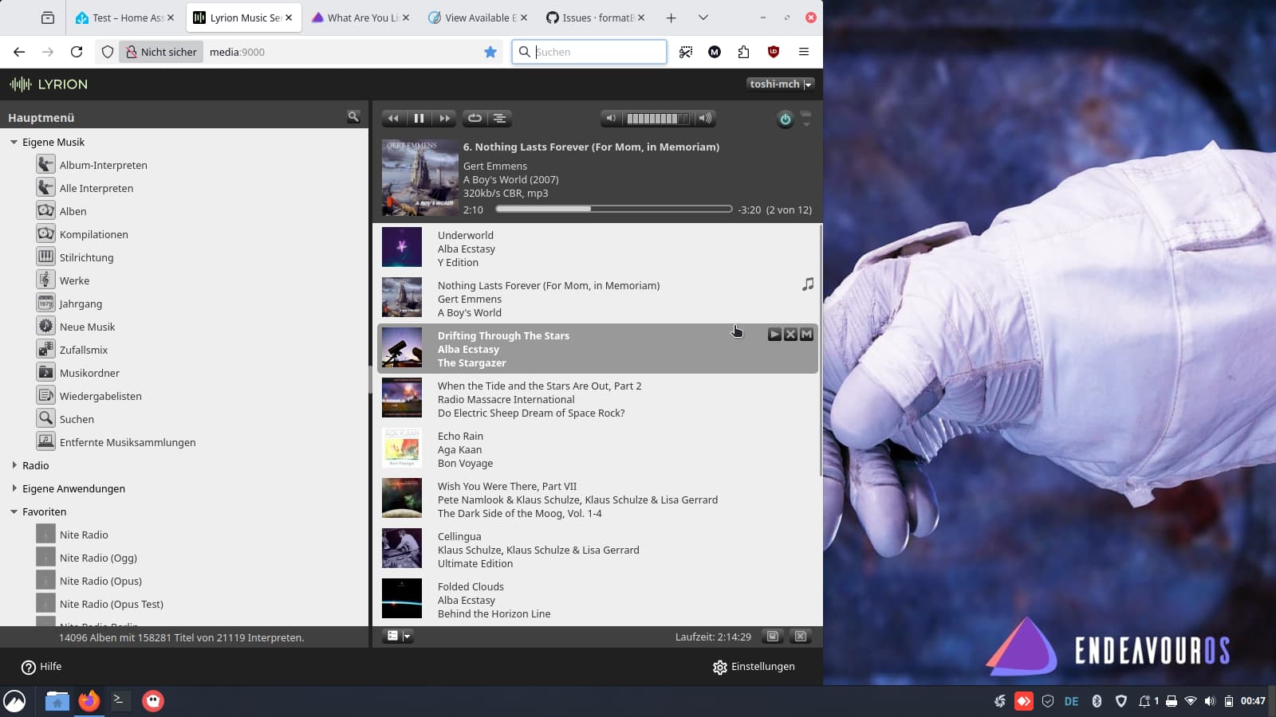Open more info for Drifting Through The Stars
Screen dimensions: 1276x717
click(x=806, y=335)
